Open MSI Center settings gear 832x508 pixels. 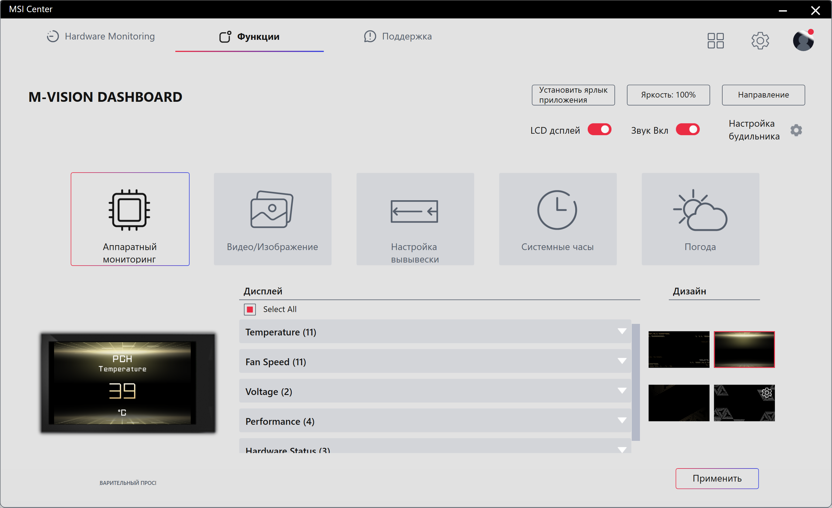[760, 40]
